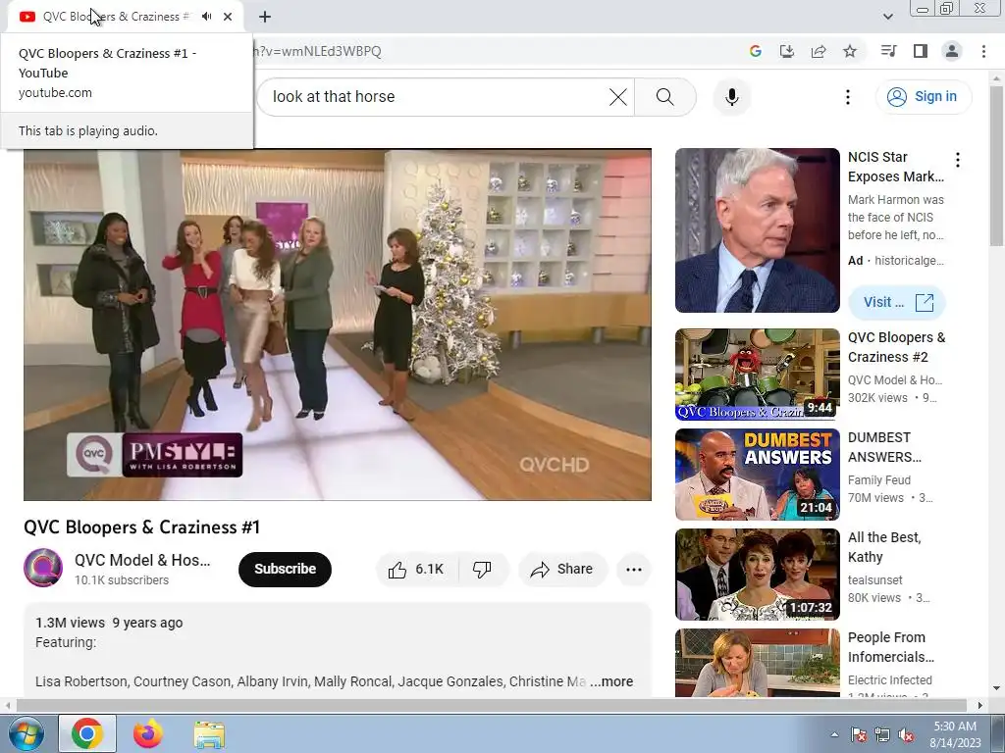The image size is (1005, 753).
Task: Click the Visit button on the ad
Action: (897, 302)
